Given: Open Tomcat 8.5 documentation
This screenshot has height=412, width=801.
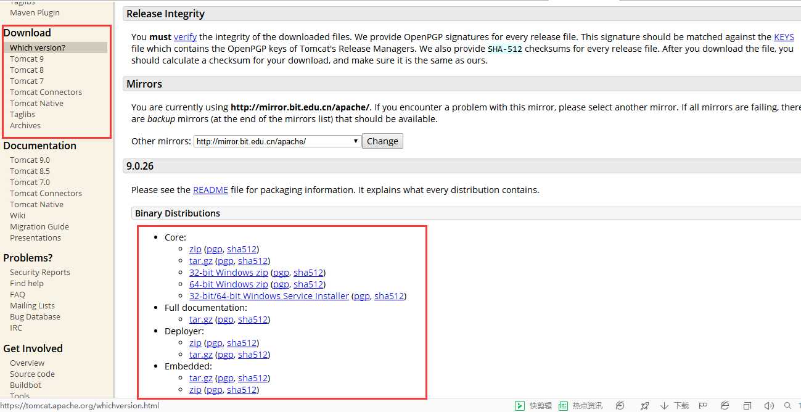Looking at the screenshot, I should click(30, 171).
